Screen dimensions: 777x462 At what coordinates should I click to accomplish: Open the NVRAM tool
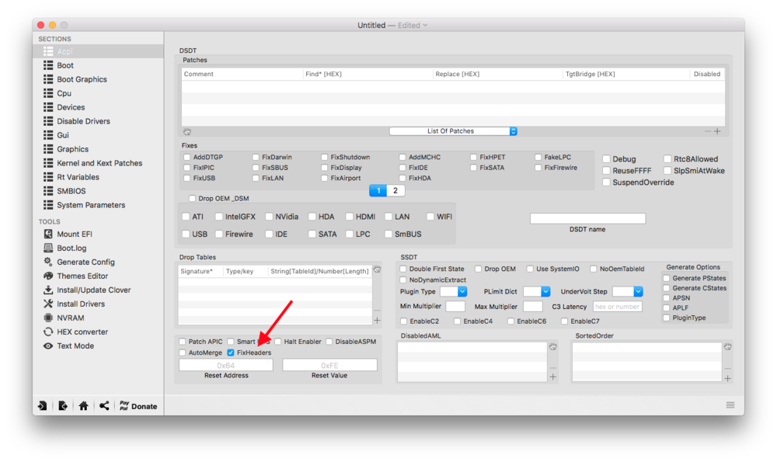(x=70, y=318)
